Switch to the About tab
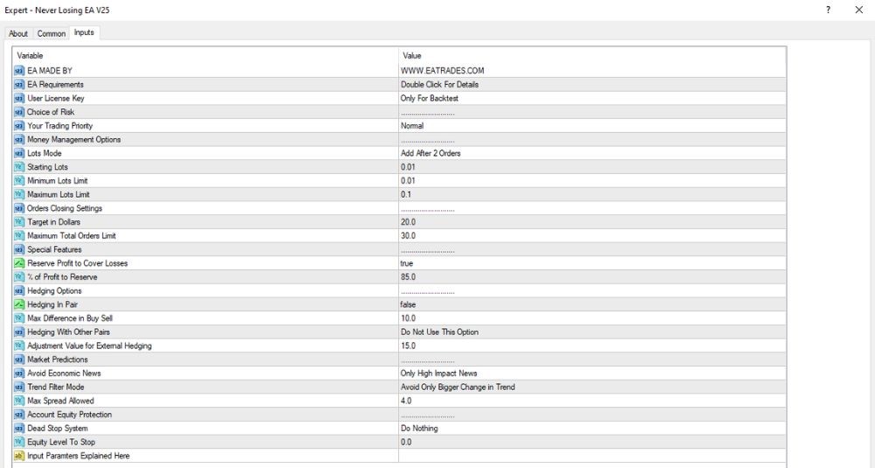 (x=18, y=33)
